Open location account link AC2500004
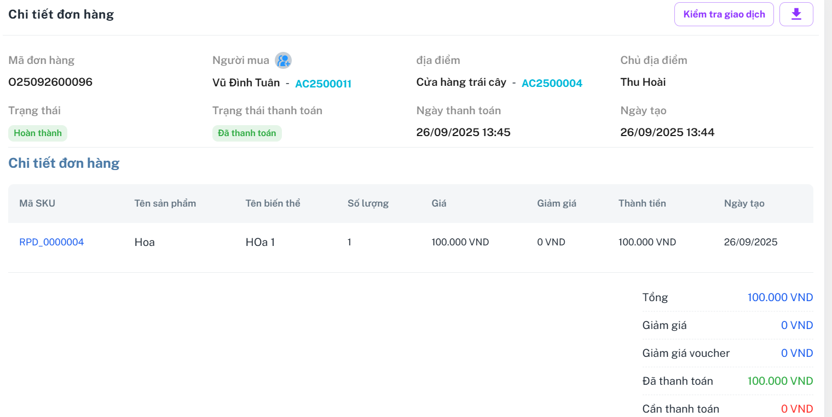 [x=552, y=83]
